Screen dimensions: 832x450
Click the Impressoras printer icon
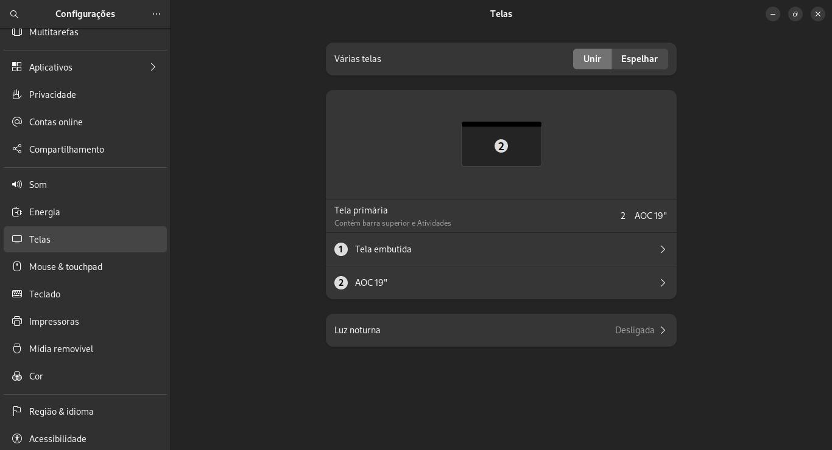pyautogui.click(x=17, y=322)
